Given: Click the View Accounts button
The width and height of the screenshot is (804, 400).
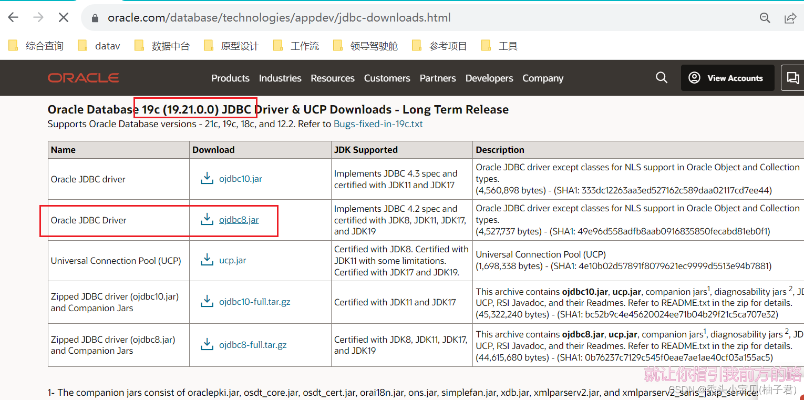Looking at the screenshot, I should point(728,78).
